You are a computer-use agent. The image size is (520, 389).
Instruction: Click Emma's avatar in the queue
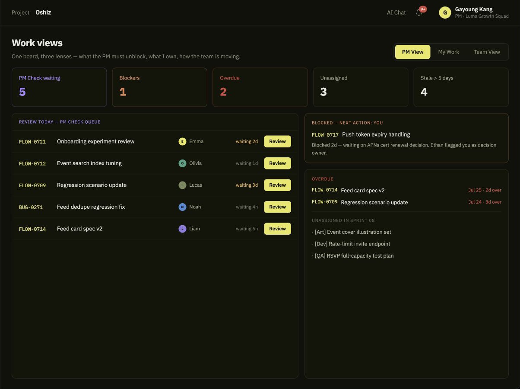pyautogui.click(x=182, y=141)
